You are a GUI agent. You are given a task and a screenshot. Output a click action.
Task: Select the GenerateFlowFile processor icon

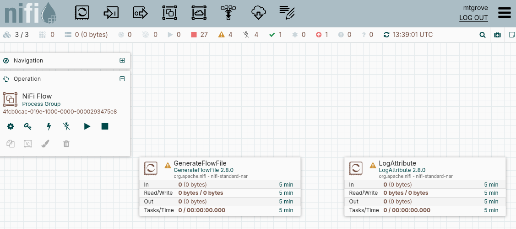pos(151,168)
